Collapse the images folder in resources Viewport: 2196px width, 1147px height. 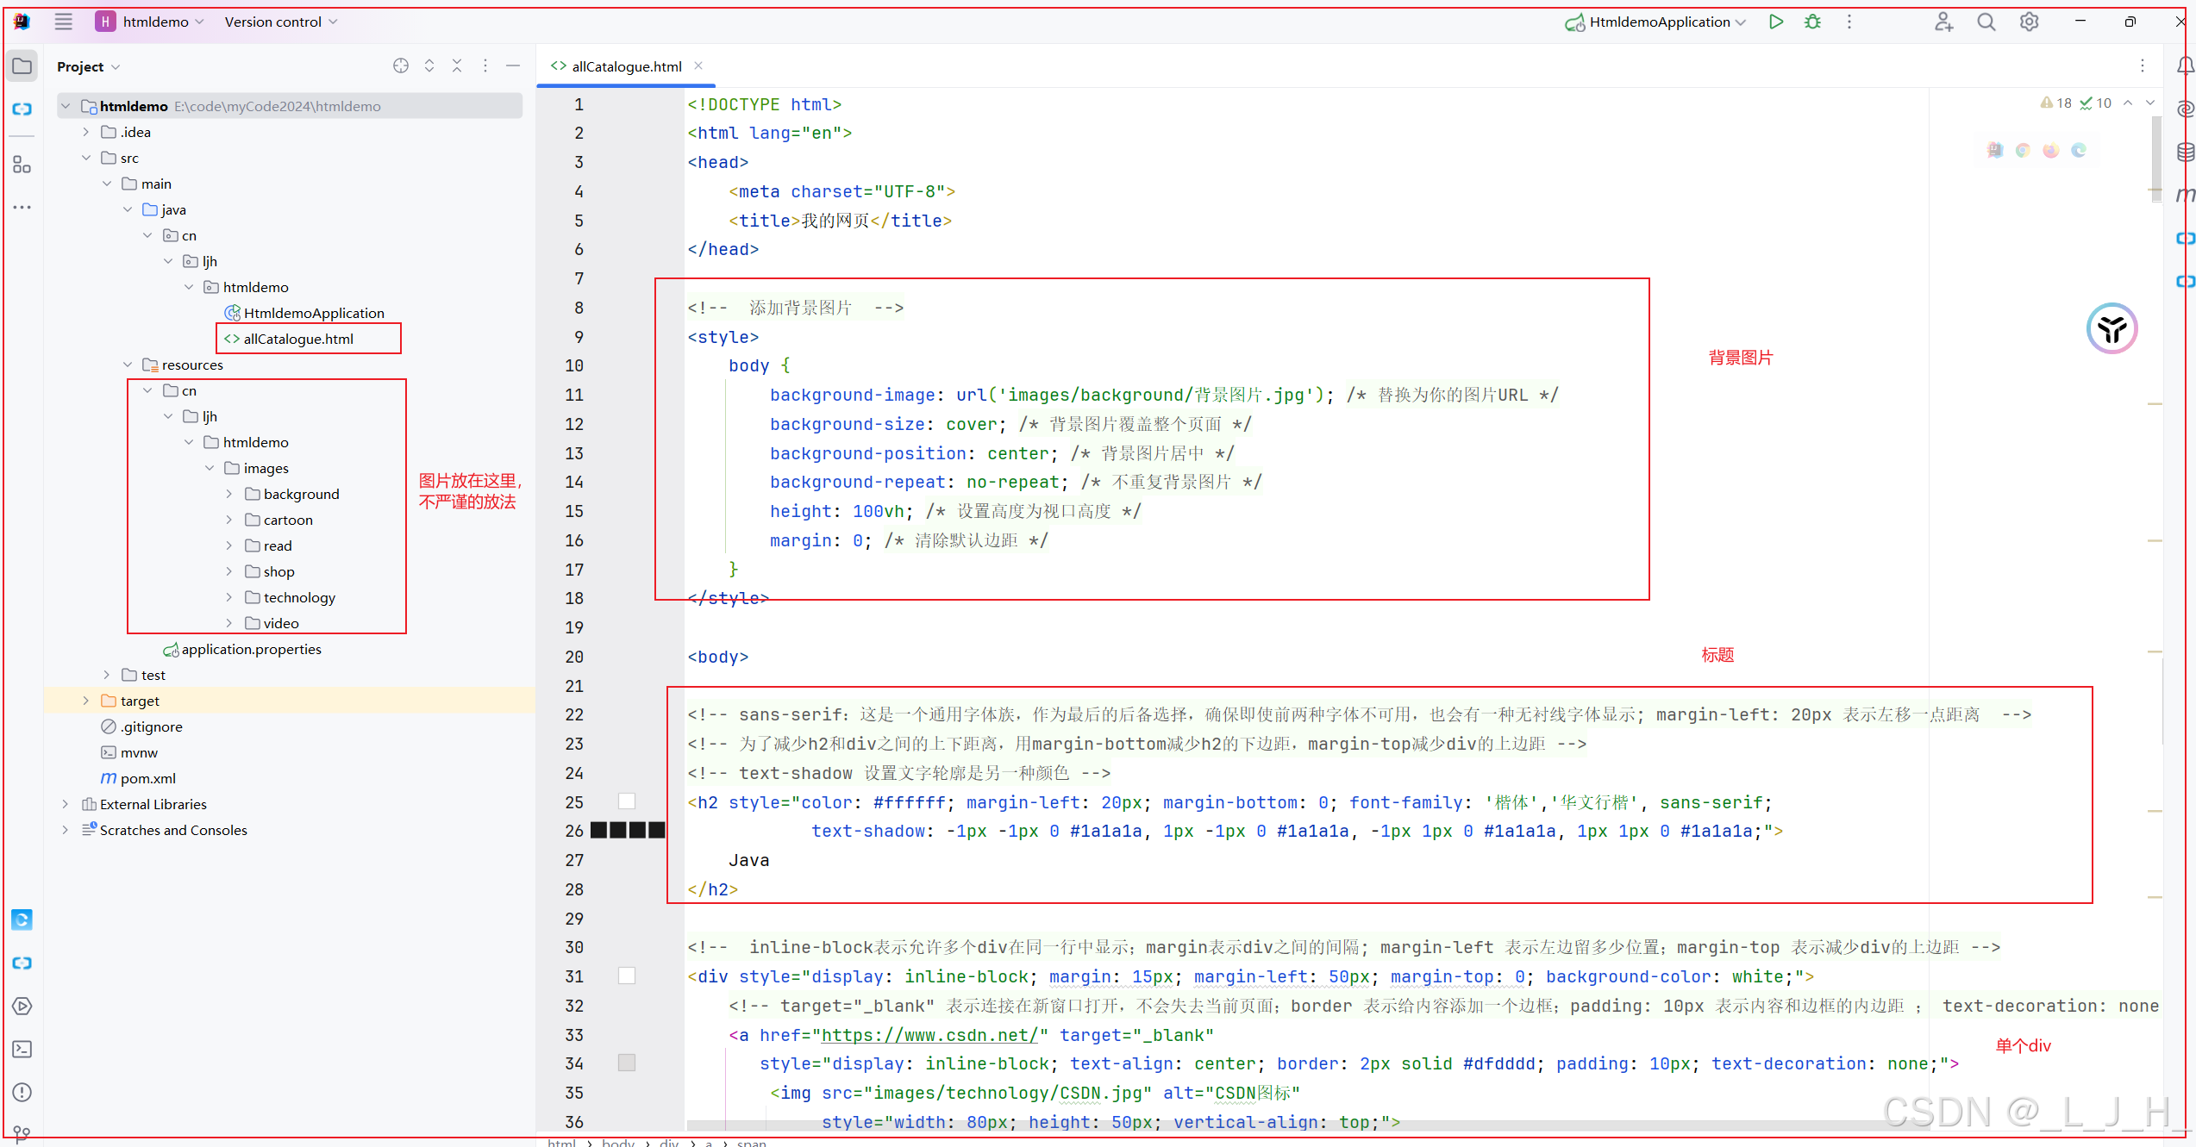point(210,468)
